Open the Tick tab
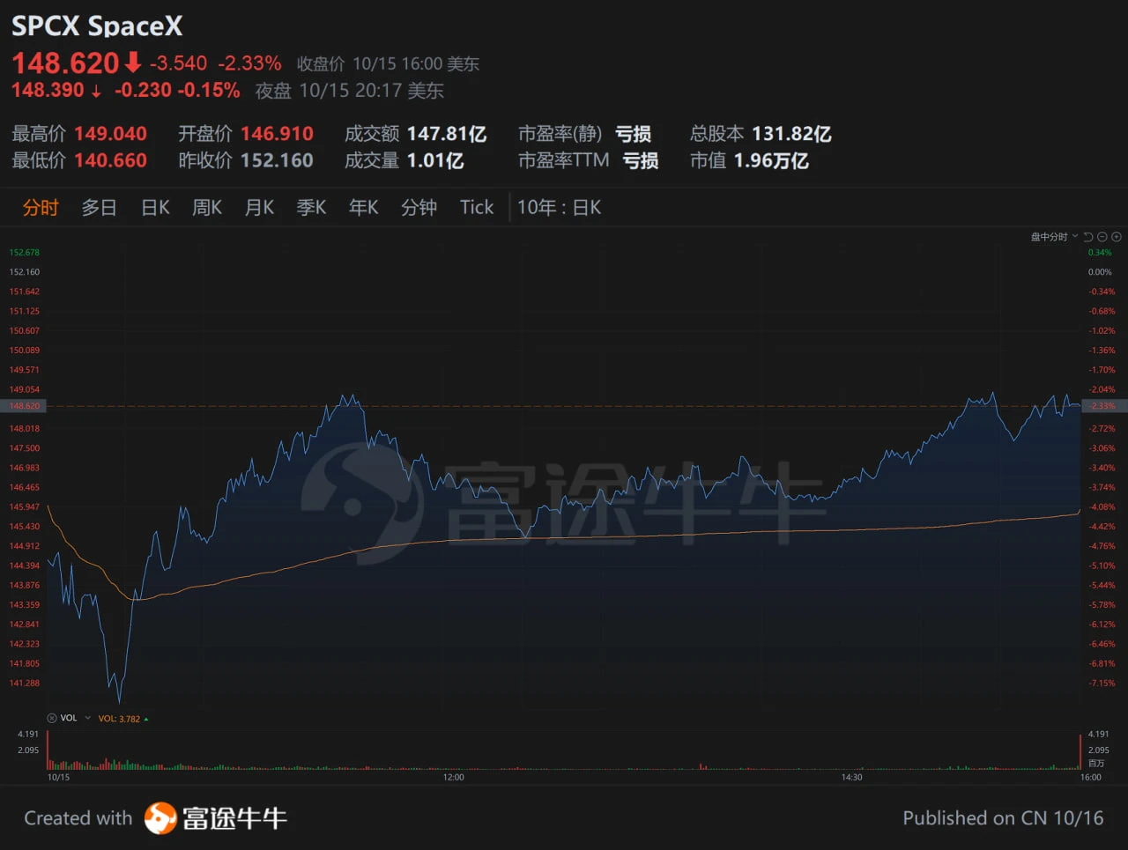 [477, 208]
